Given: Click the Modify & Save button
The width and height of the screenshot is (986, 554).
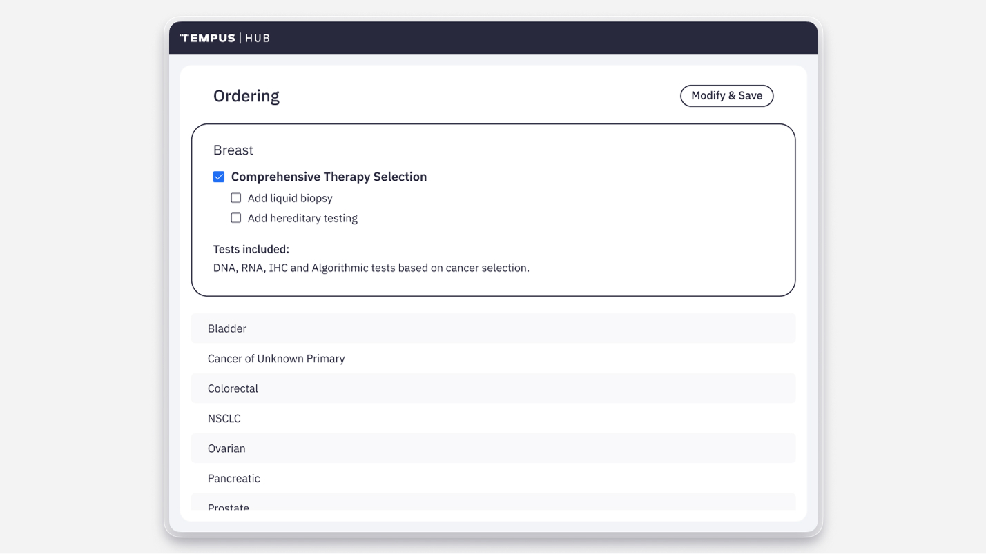Looking at the screenshot, I should pos(727,96).
